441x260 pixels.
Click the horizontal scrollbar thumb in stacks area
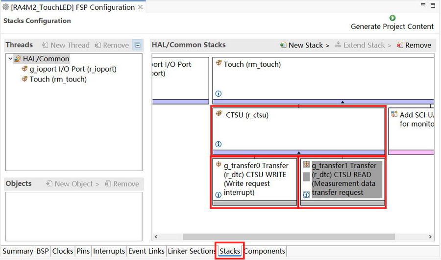coord(289,236)
